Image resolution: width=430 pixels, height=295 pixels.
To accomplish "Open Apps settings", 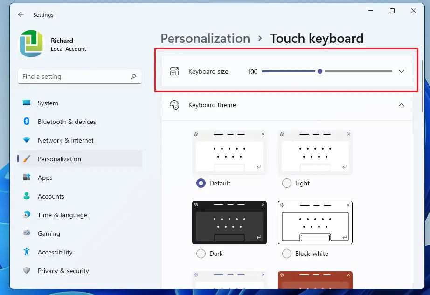I will (80, 178).
